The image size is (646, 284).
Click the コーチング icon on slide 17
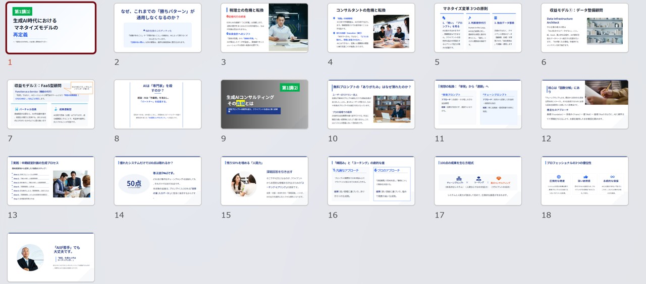(478, 179)
